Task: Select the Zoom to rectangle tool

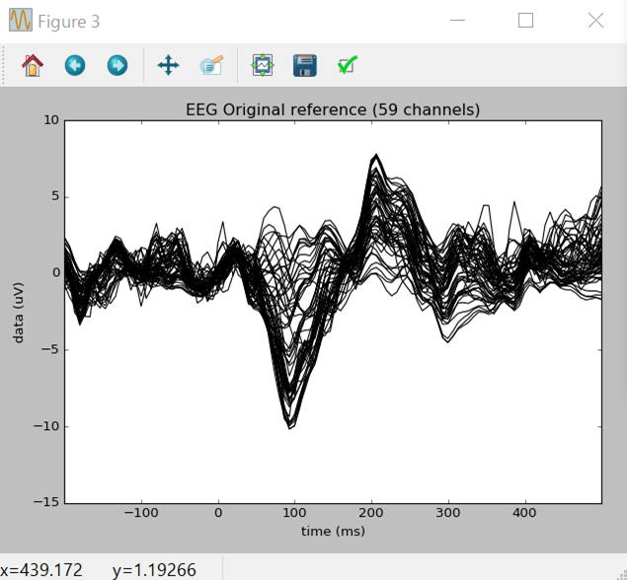Action: click(x=211, y=66)
